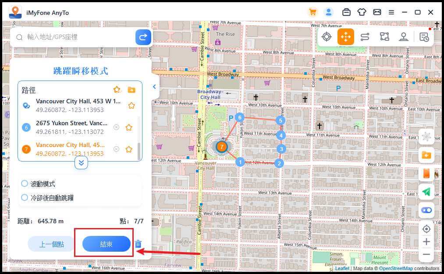Viewport: 444px width, 274px height.
Task: Remove the 2675 Yukon Street point
Action: tap(116, 127)
